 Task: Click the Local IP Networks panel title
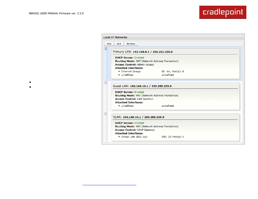(115, 37)
